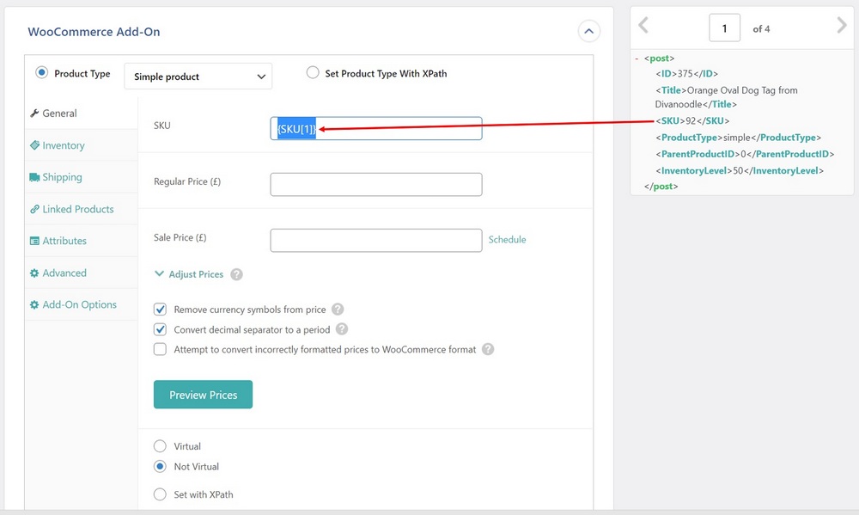The height and width of the screenshot is (515, 859).
Task: Click the Preview Prices button
Action: tap(203, 395)
